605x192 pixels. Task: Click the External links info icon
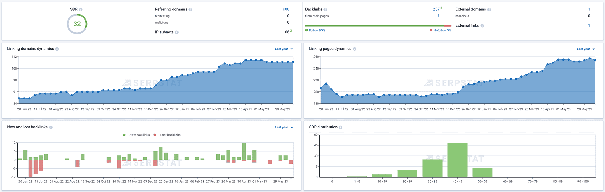(482, 26)
